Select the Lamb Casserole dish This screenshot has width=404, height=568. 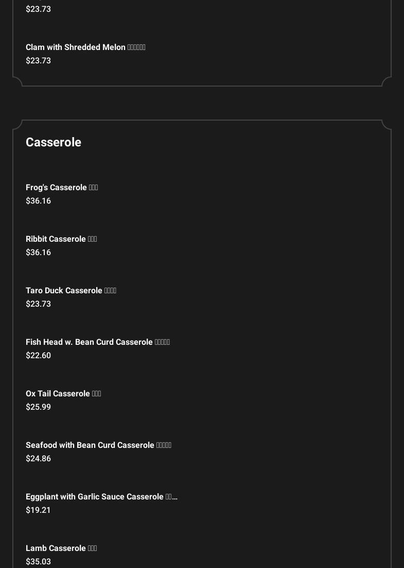pyautogui.click(x=61, y=548)
